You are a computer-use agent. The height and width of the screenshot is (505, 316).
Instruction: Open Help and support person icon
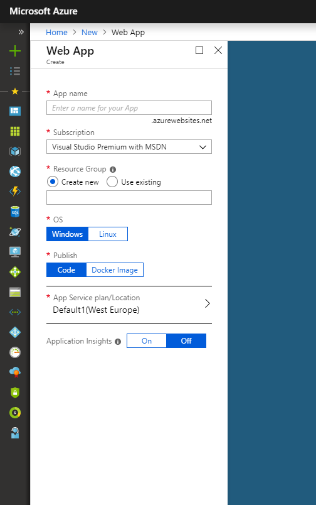tap(15, 433)
